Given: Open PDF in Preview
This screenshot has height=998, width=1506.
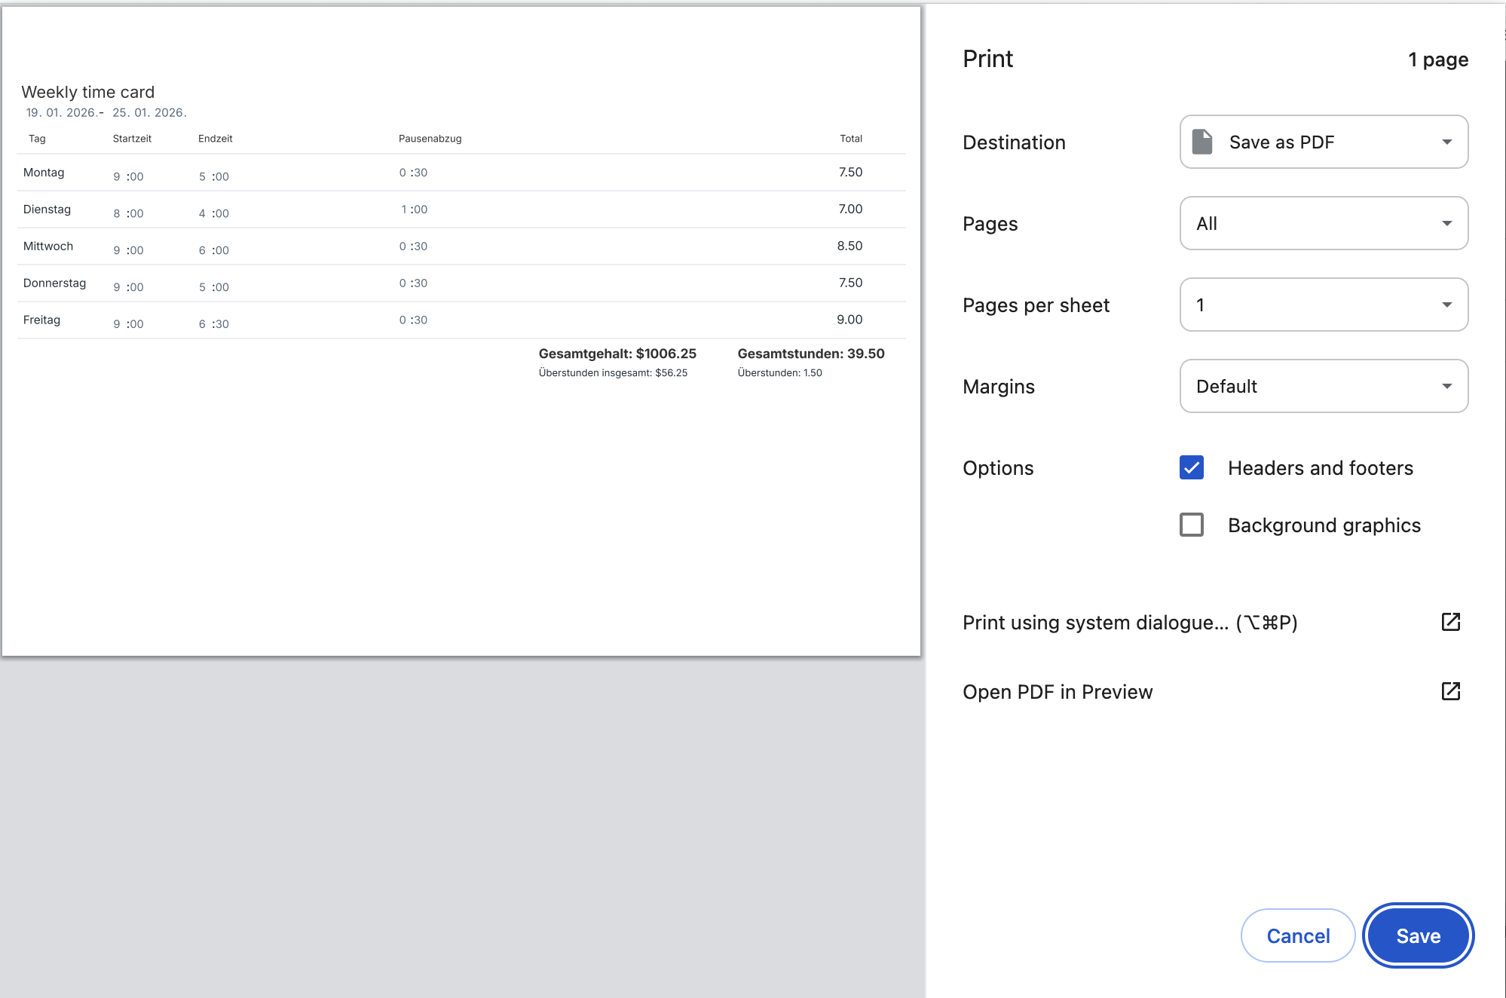Looking at the screenshot, I should pos(1058,691).
